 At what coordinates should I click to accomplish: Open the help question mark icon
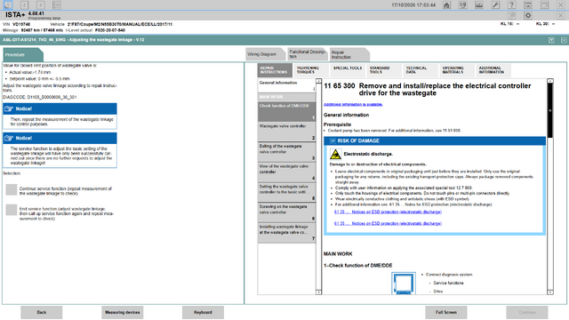(512, 5)
